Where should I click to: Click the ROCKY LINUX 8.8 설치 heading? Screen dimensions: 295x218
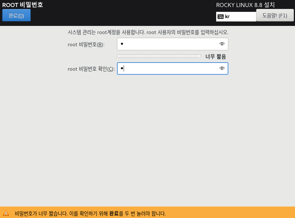pos(245,5)
